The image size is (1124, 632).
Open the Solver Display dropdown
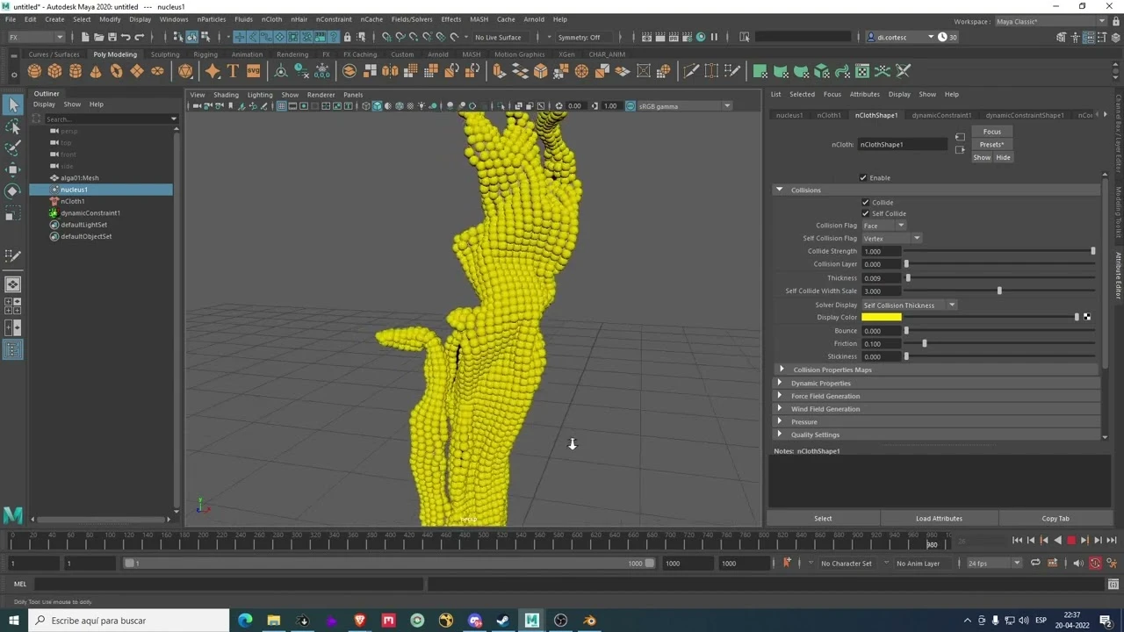pos(909,305)
